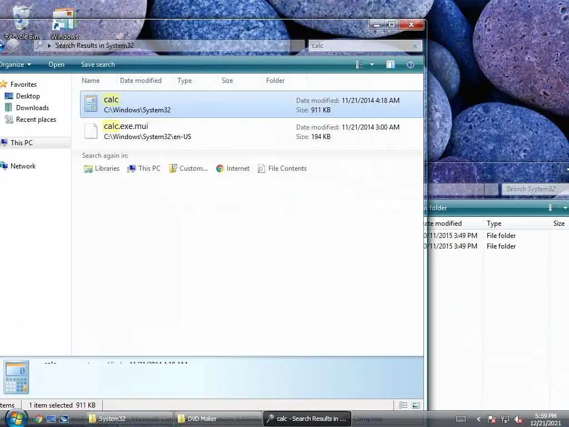
Task: Click the large calculator preview in details pane
Action: [x=16, y=378]
